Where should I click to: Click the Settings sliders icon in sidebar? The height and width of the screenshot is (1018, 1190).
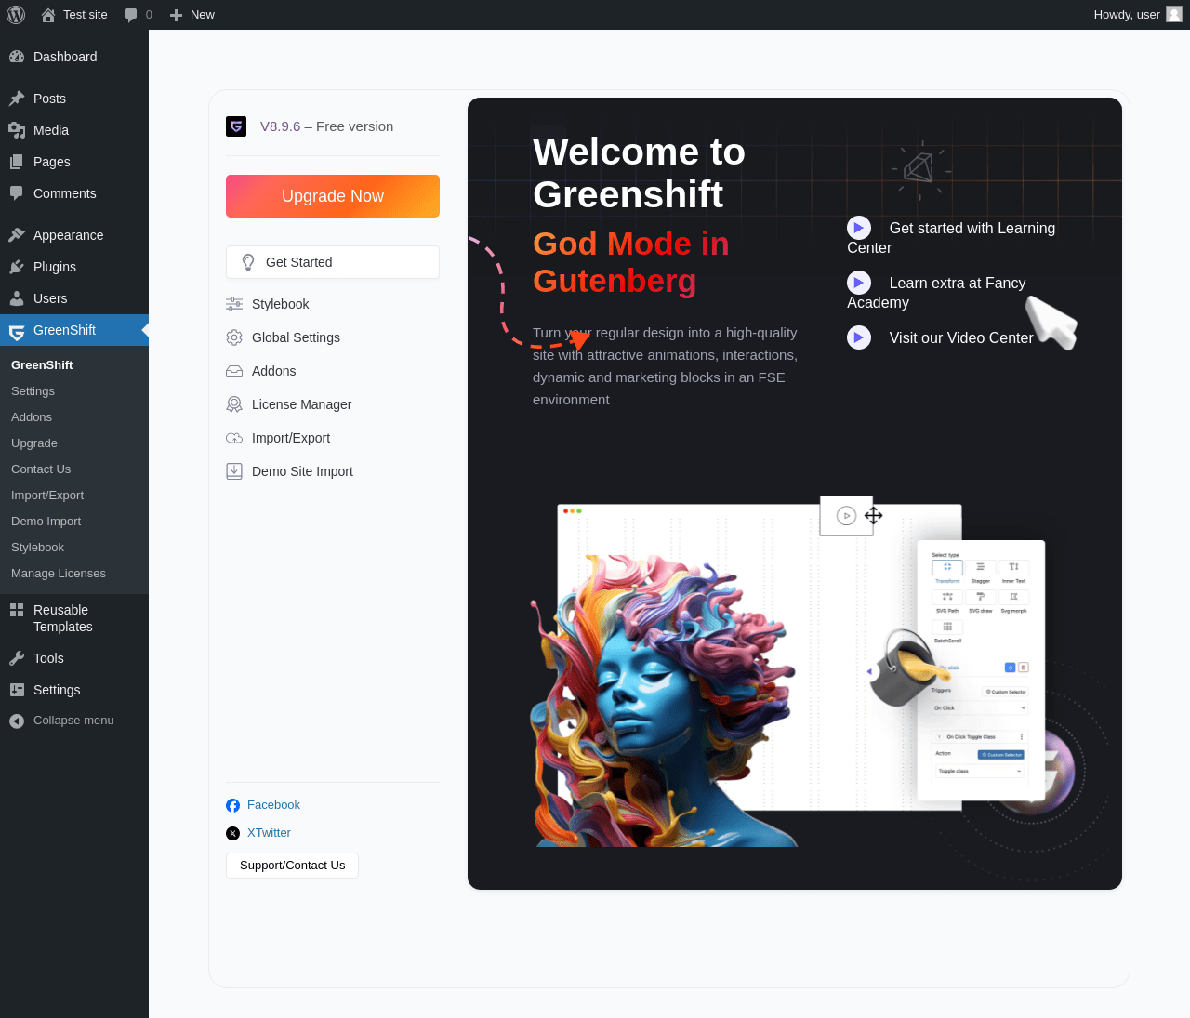coord(17,690)
